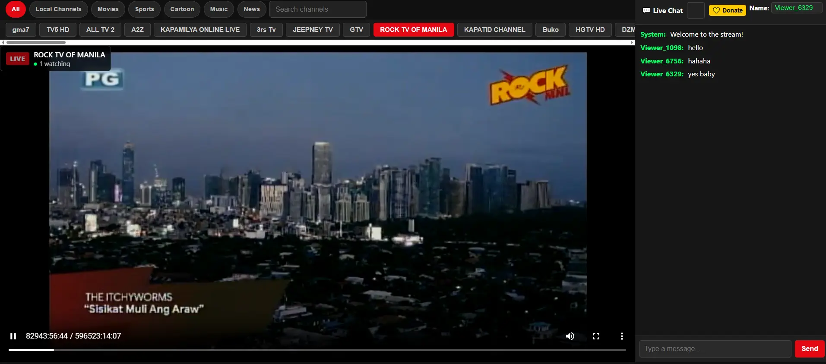
Task: Focus the chat message input field
Action: (715, 348)
